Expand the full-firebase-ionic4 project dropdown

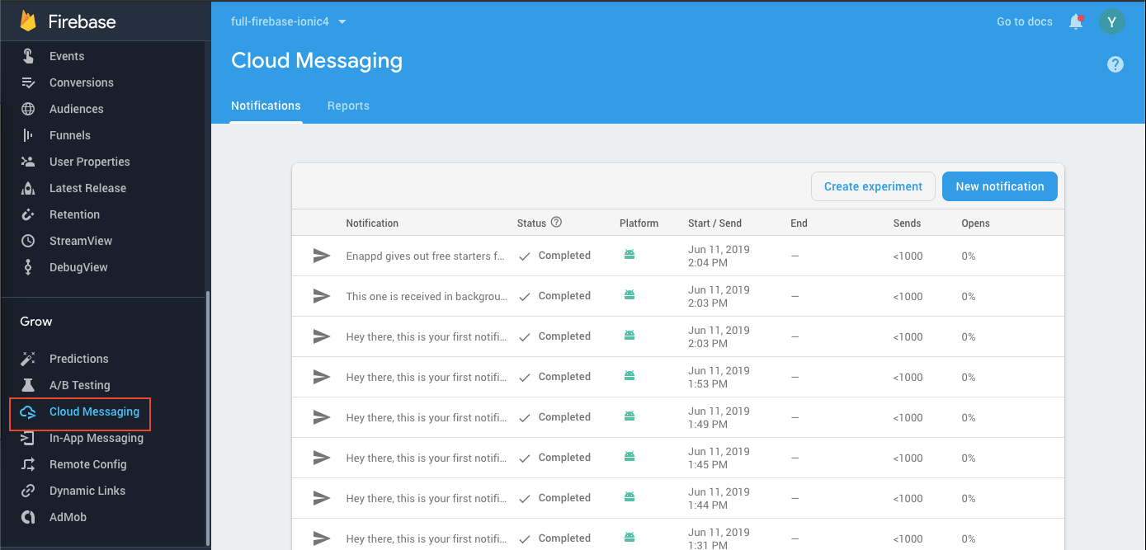point(289,21)
